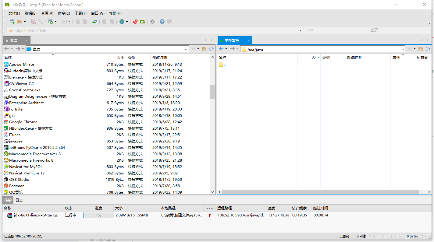Click the session properties window icon
This screenshot has width=434, height=242.
pos(51,22)
